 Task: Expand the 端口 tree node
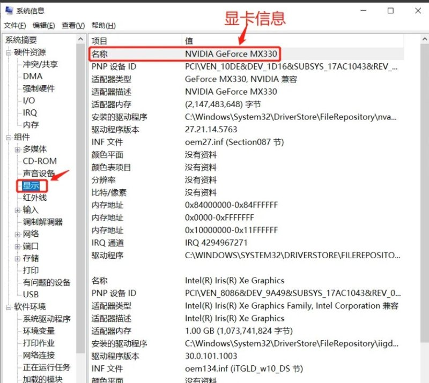(18, 246)
